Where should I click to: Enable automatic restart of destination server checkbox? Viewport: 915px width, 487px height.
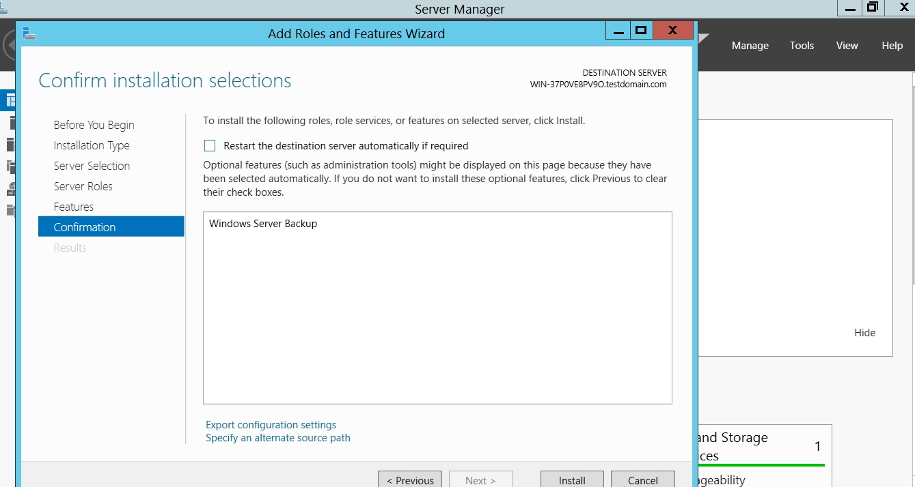click(x=210, y=146)
